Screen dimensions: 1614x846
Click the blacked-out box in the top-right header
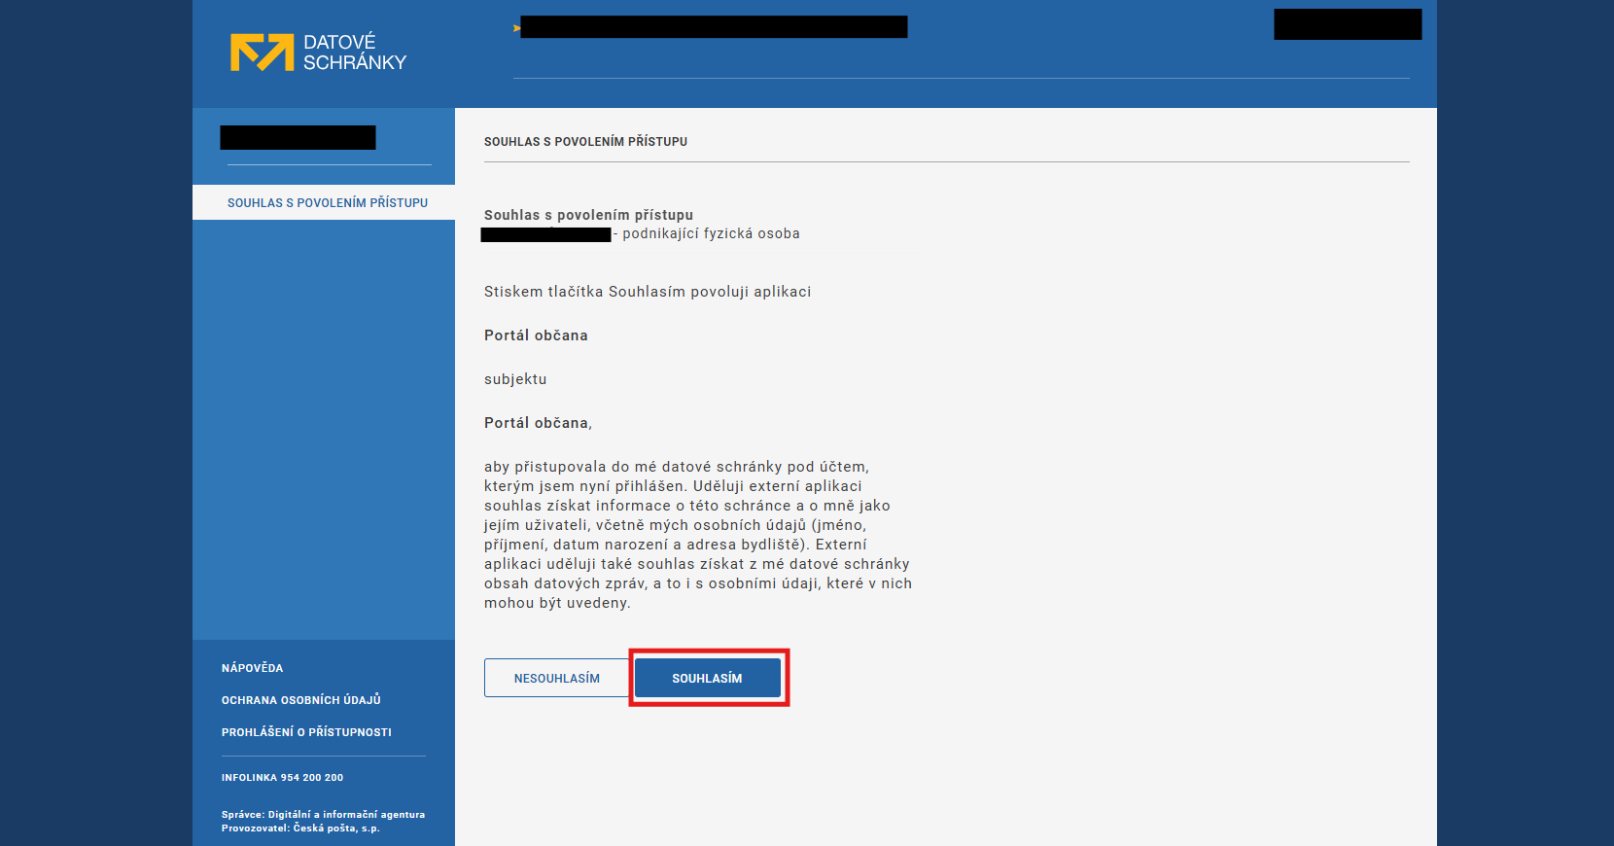click(1347, 24)
